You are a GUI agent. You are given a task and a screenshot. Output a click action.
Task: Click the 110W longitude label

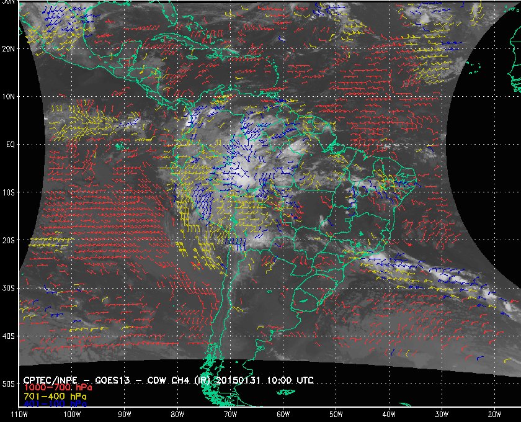click(x=19, y=415)
